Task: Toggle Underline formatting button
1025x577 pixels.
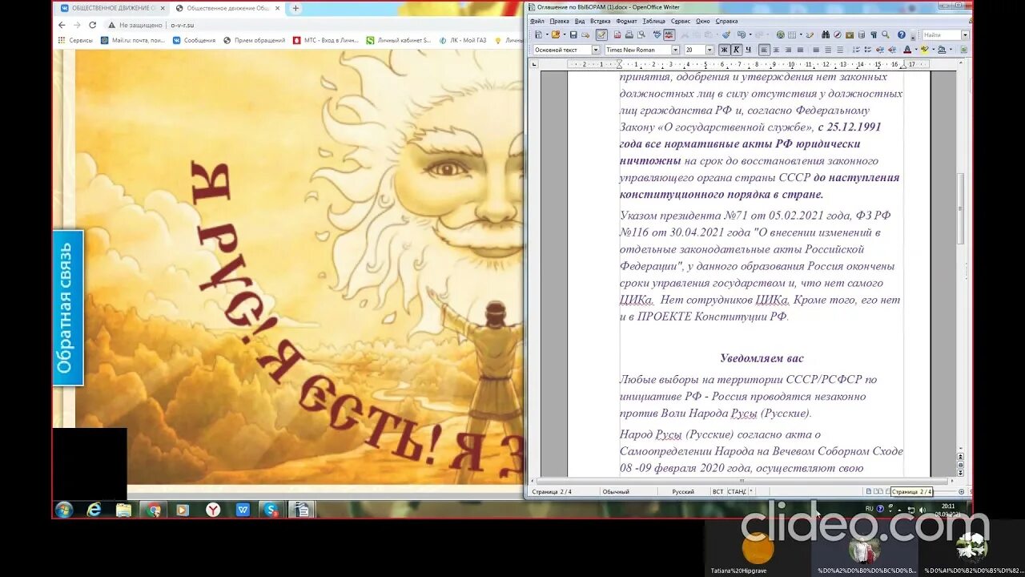Action: [x=748, y=50]
